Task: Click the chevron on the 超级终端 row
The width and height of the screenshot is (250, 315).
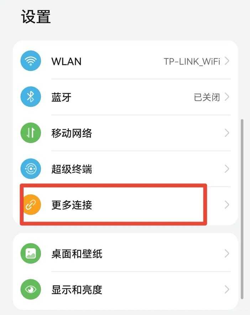Action: coord(227,169)
